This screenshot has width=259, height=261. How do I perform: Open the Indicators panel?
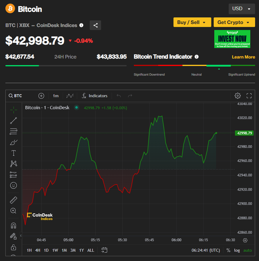pos(94,96)
